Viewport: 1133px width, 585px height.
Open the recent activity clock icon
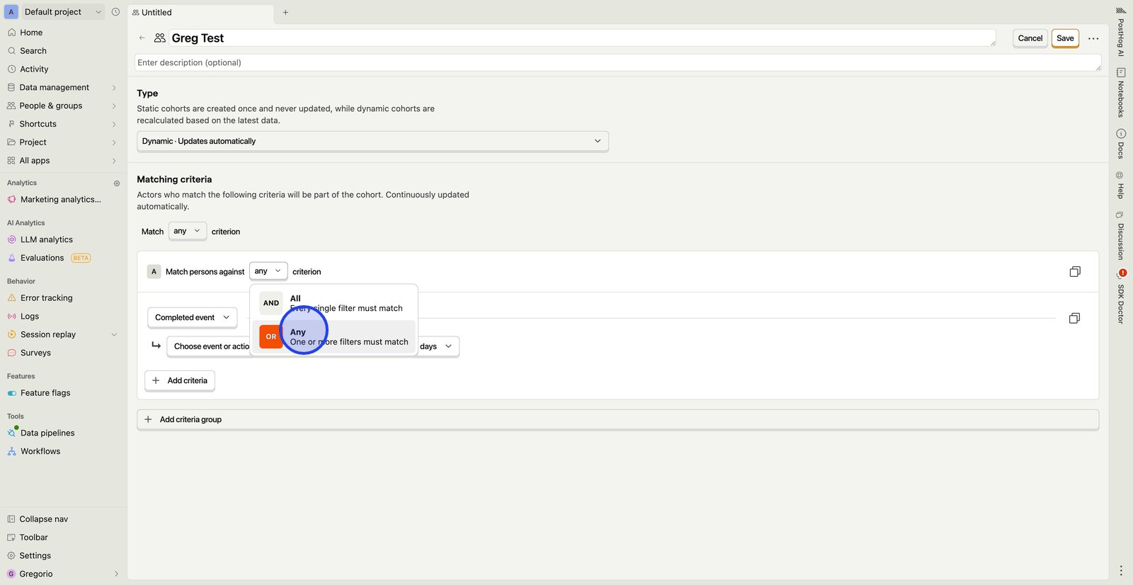pyautogui.click(x=115, y=12)
